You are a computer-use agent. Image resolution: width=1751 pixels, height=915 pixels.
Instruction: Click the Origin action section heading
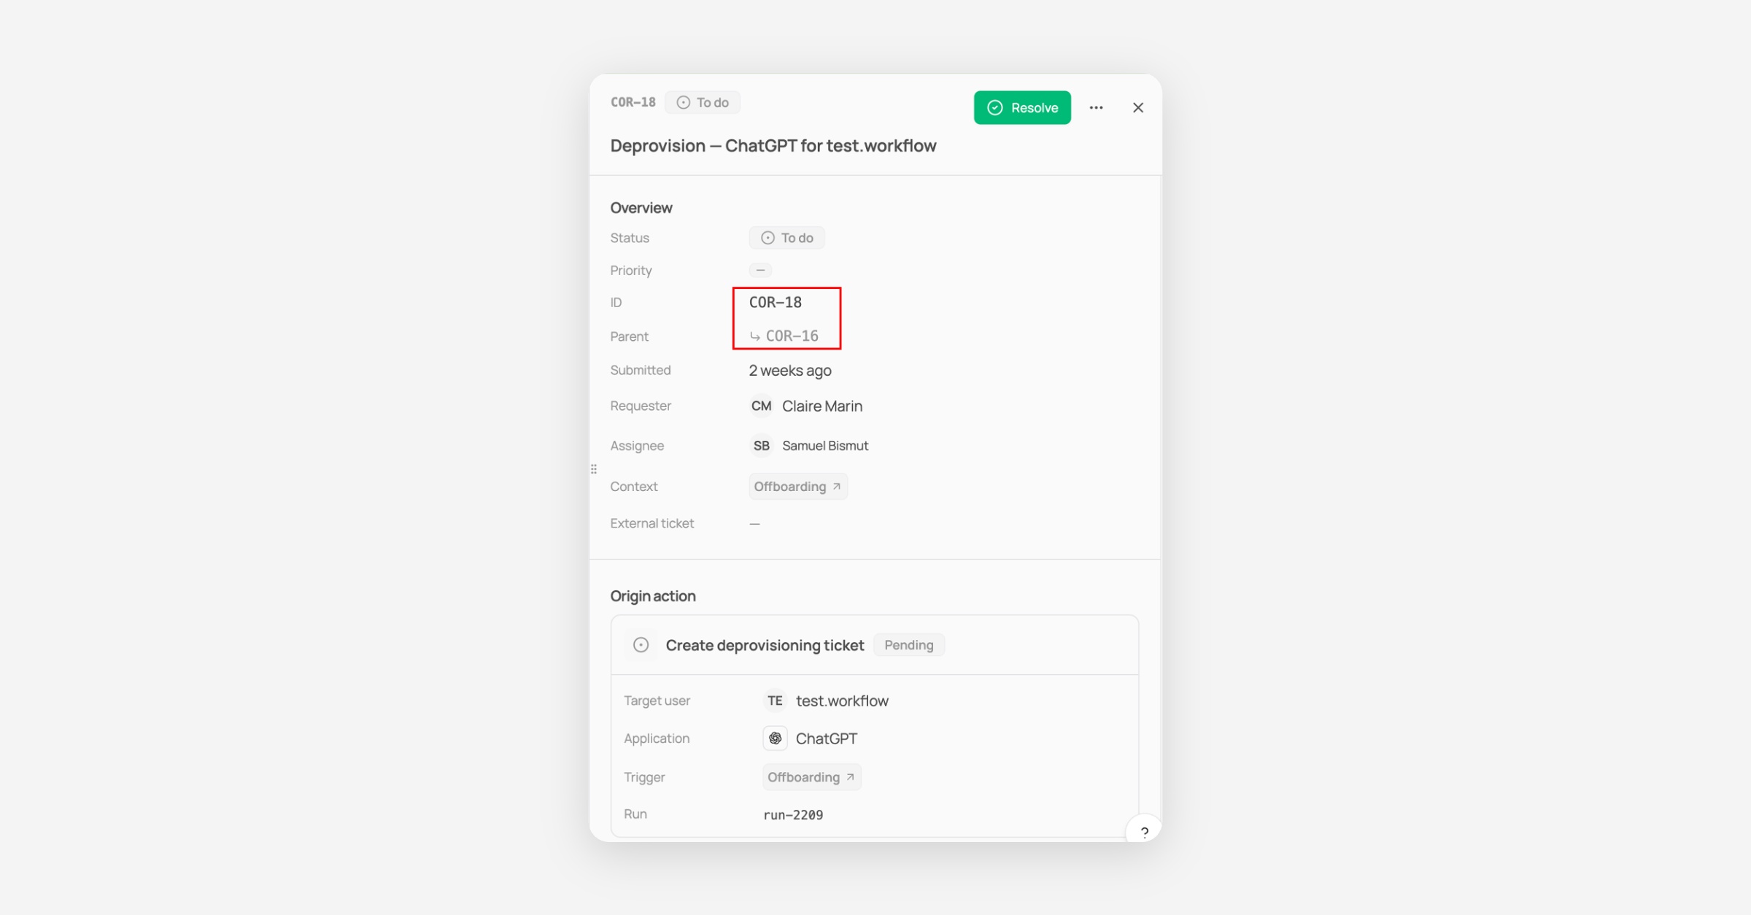click(653, 596)
